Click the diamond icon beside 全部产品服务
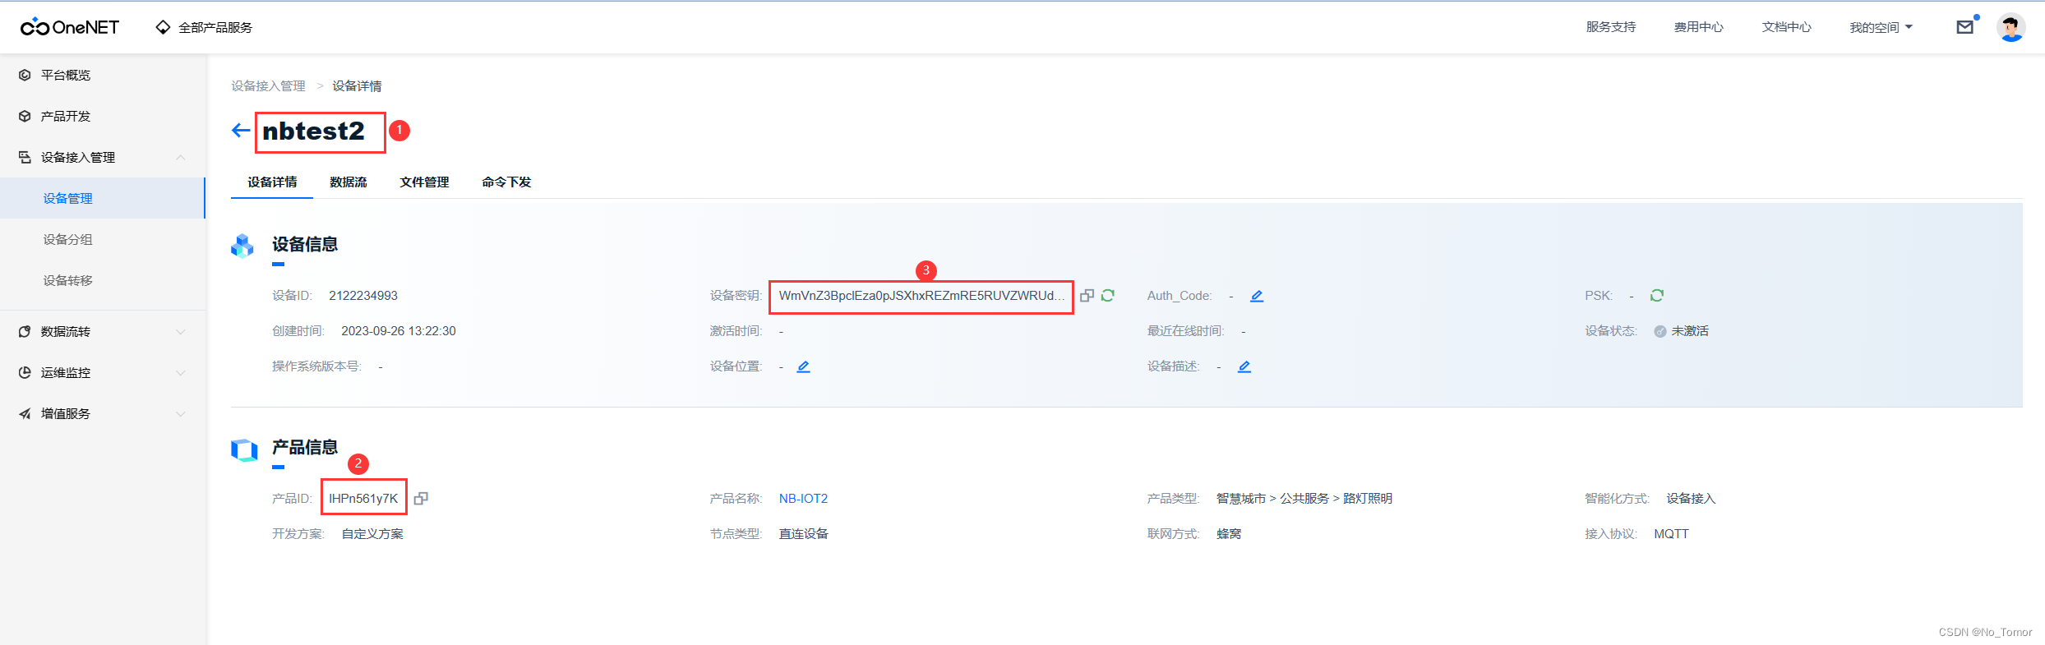The width and height of the screenshot is (2045, 645). [x=163, y=27]
